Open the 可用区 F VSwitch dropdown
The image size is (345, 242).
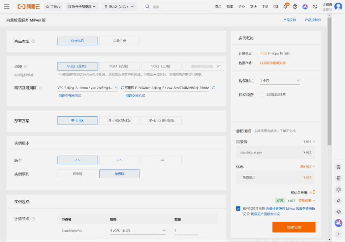tap(167, 88)
